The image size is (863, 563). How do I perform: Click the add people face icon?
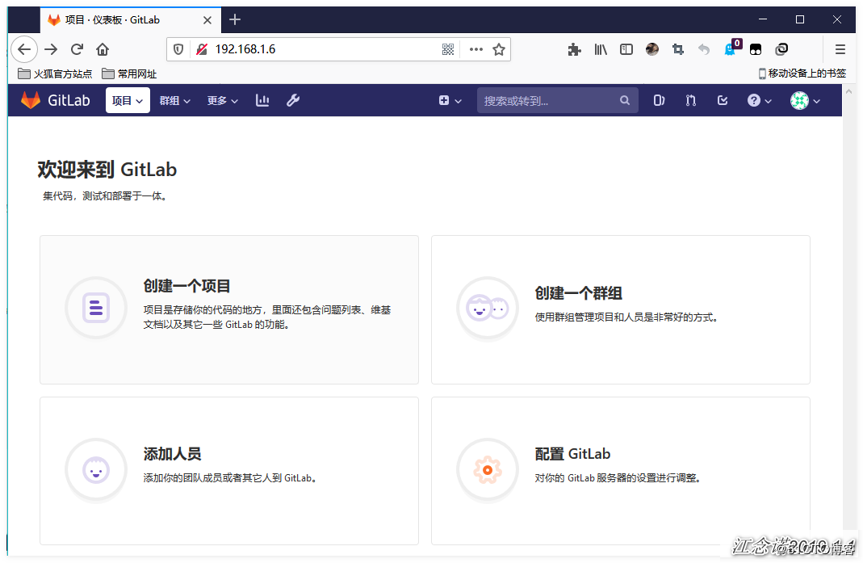(96, 470)
